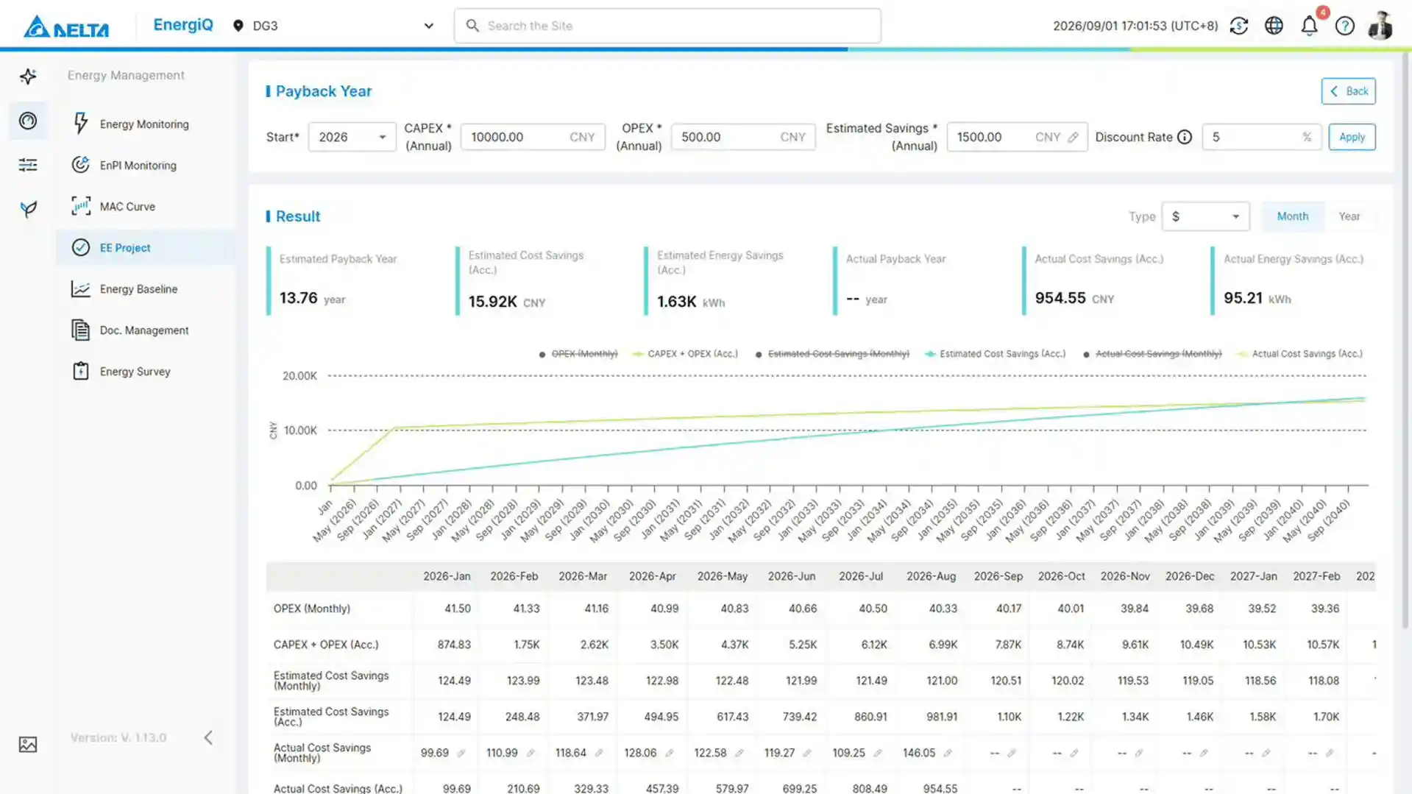
Task: Open the AI sparkle icon in left rail
Action: (x=28, y=77)
